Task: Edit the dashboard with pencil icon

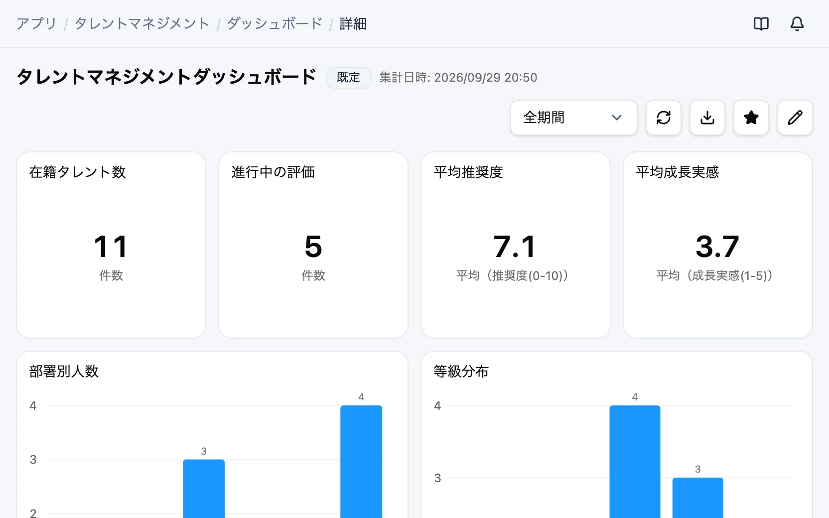Action: tap(795, 118)
